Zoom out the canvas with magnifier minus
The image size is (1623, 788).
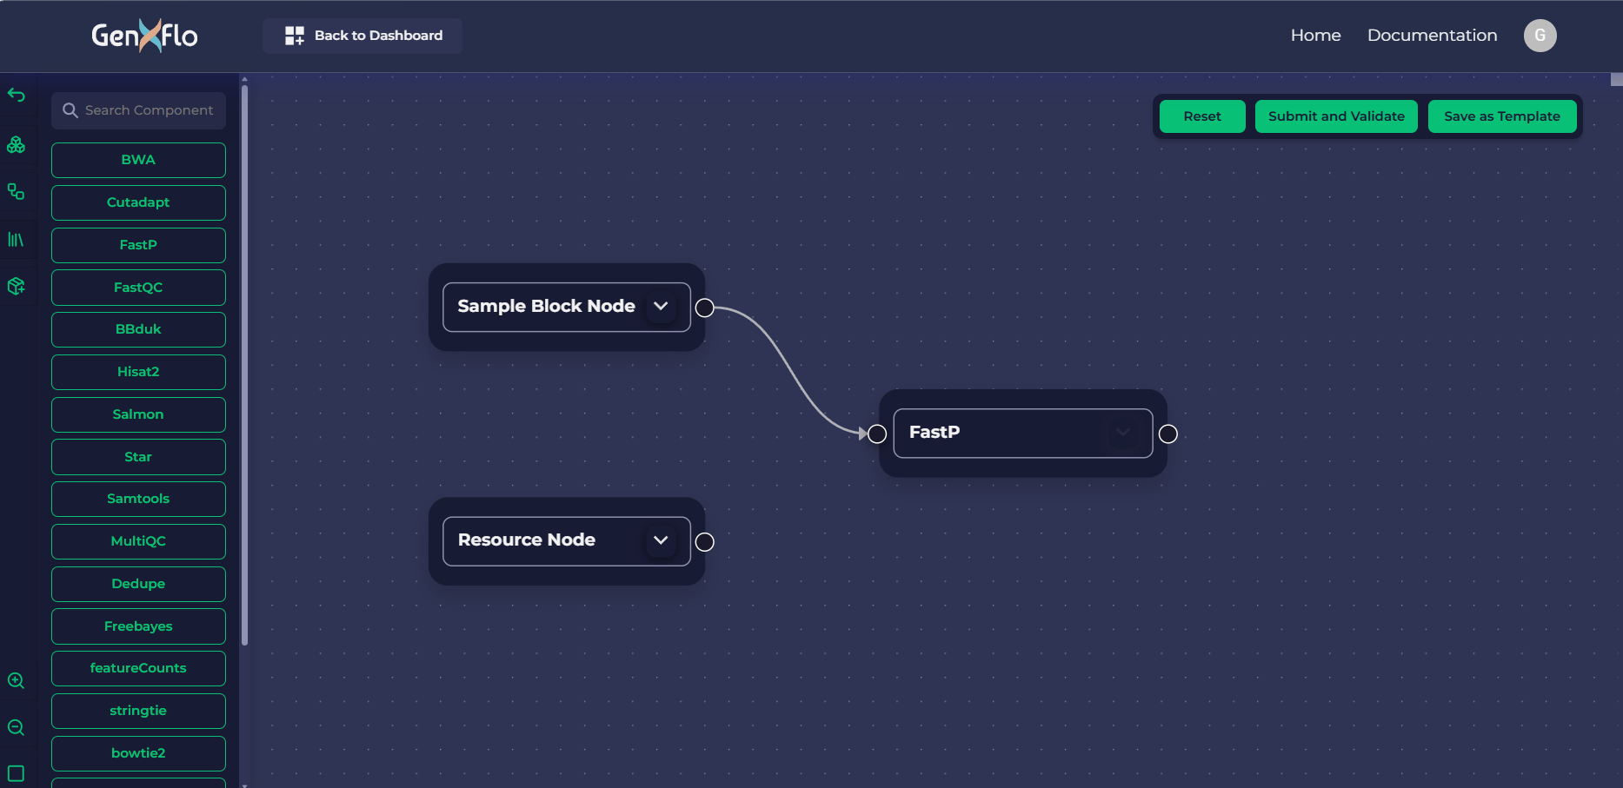(16, 727)
